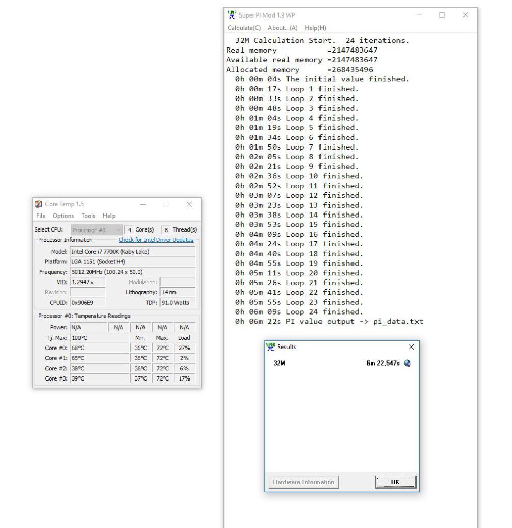Click Core #3 minimum temperature 37°C
This screenshot has height=528, width=512.
[140, 378]
